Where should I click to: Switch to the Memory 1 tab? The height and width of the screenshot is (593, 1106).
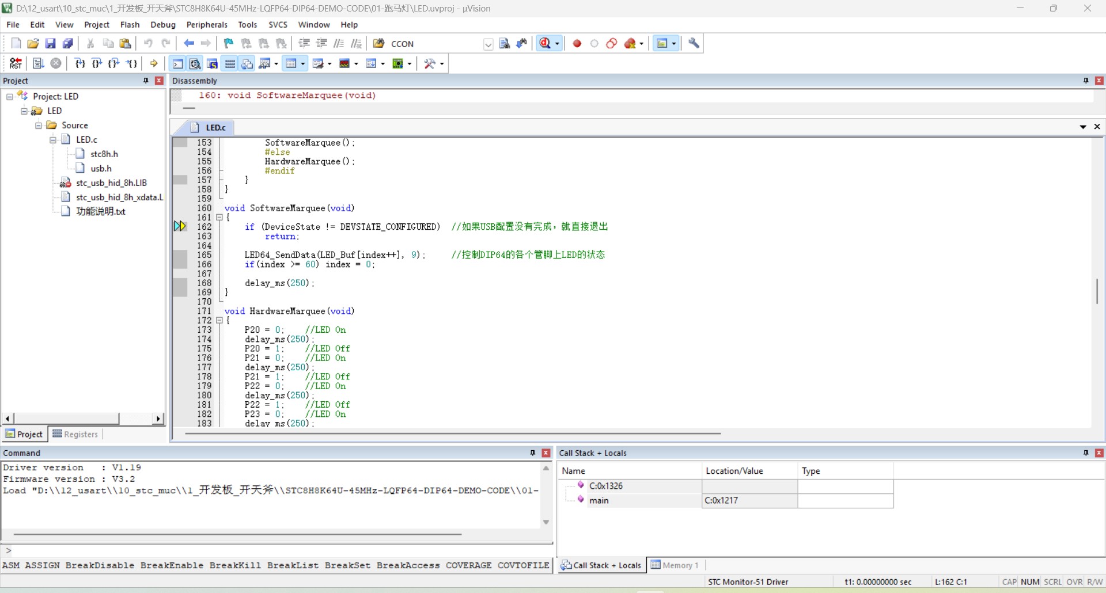pyautogui.click(x=675, y=565)
